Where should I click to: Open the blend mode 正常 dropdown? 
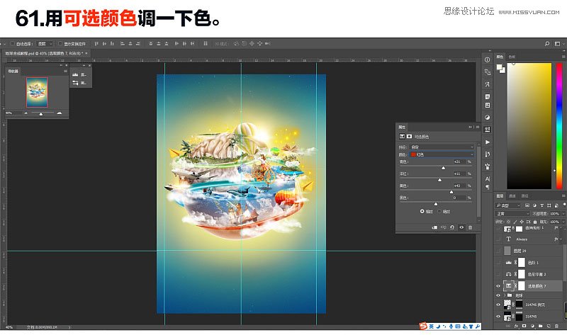[512, 214]
